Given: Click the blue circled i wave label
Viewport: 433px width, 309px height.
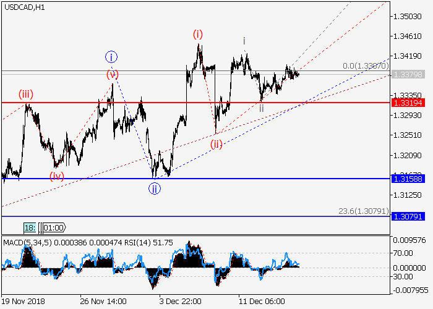Looking at the screenshot, I should (x=111, y=57).
